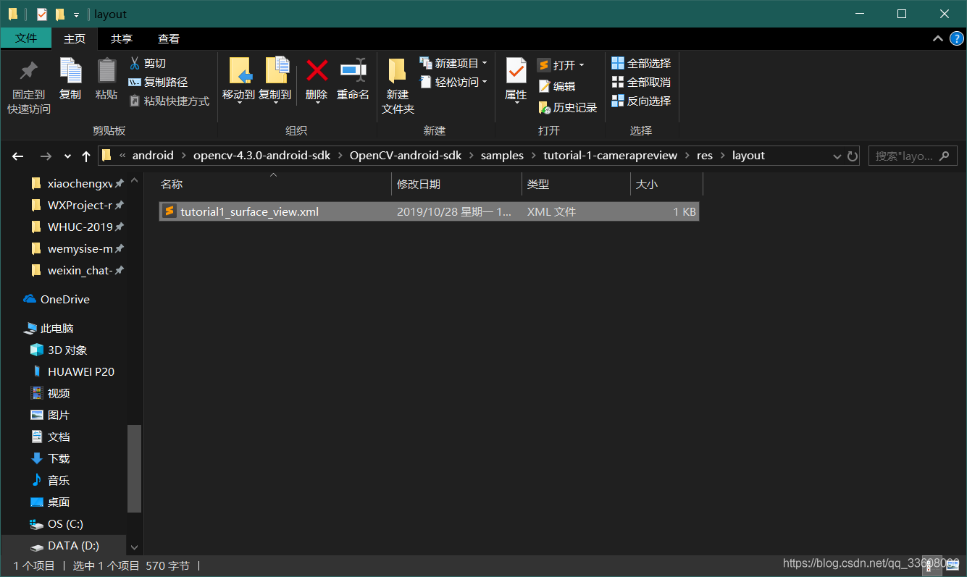
Task: Switch to the 查看 (View) tab
Action: (169, 38)
